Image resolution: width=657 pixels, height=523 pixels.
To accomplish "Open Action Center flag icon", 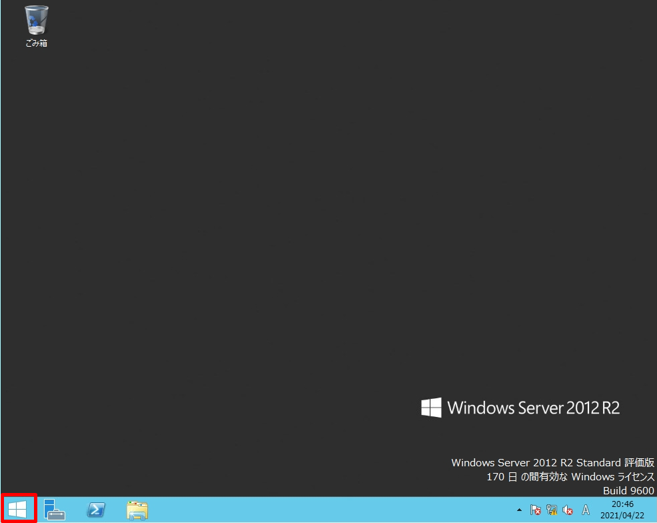I will 535,510.
